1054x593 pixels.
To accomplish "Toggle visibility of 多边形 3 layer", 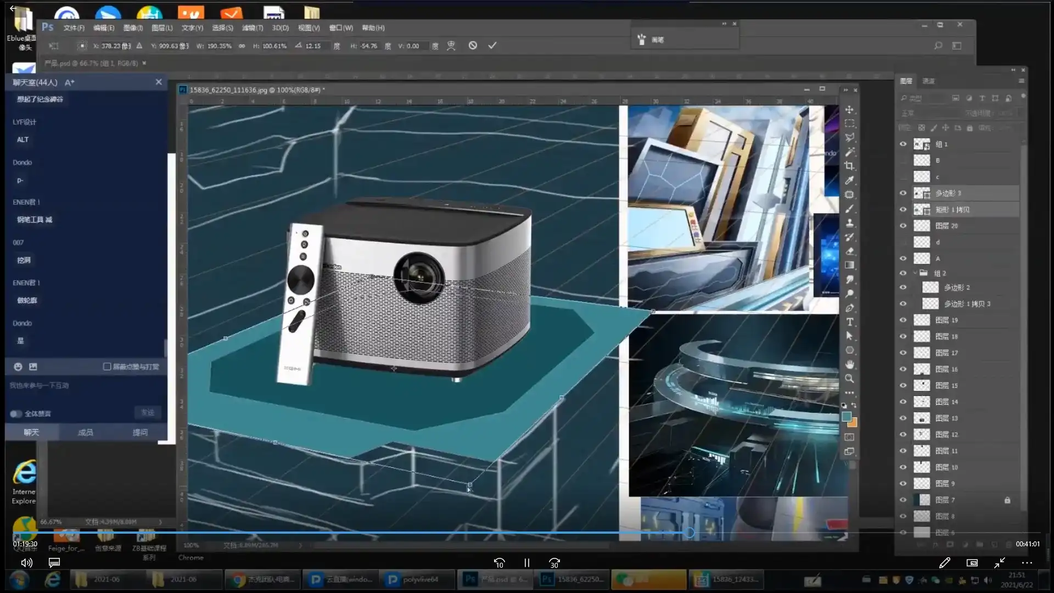I will coord(903,193).
